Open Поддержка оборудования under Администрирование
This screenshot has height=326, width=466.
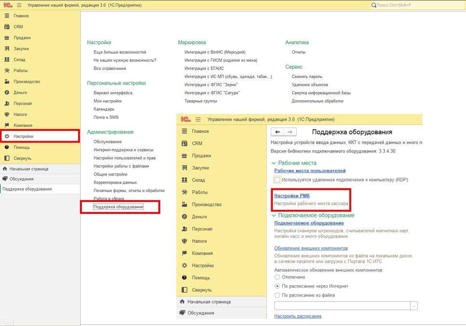pyautogui.click(x=118, y=207)
